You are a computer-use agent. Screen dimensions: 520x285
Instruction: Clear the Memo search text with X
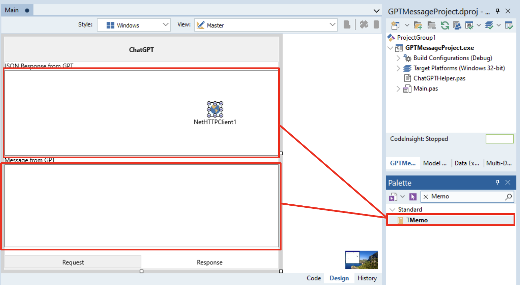(x=426, y=197)
